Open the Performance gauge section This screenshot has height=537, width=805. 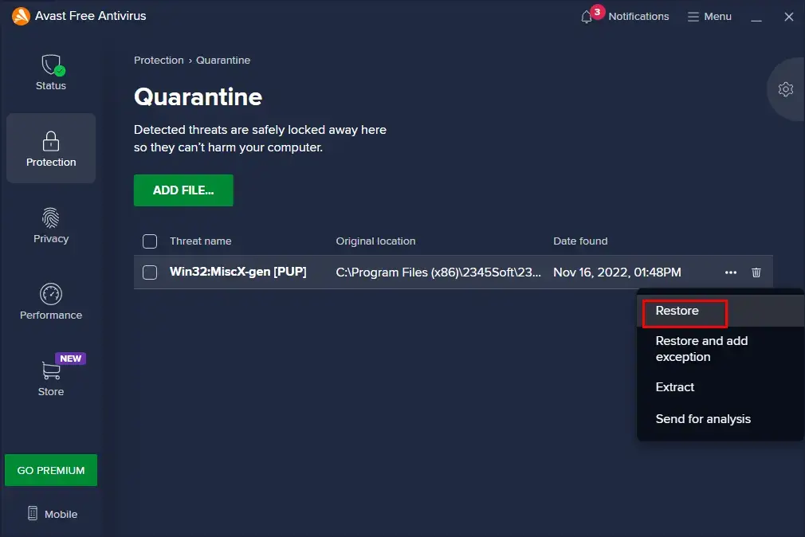51,302
